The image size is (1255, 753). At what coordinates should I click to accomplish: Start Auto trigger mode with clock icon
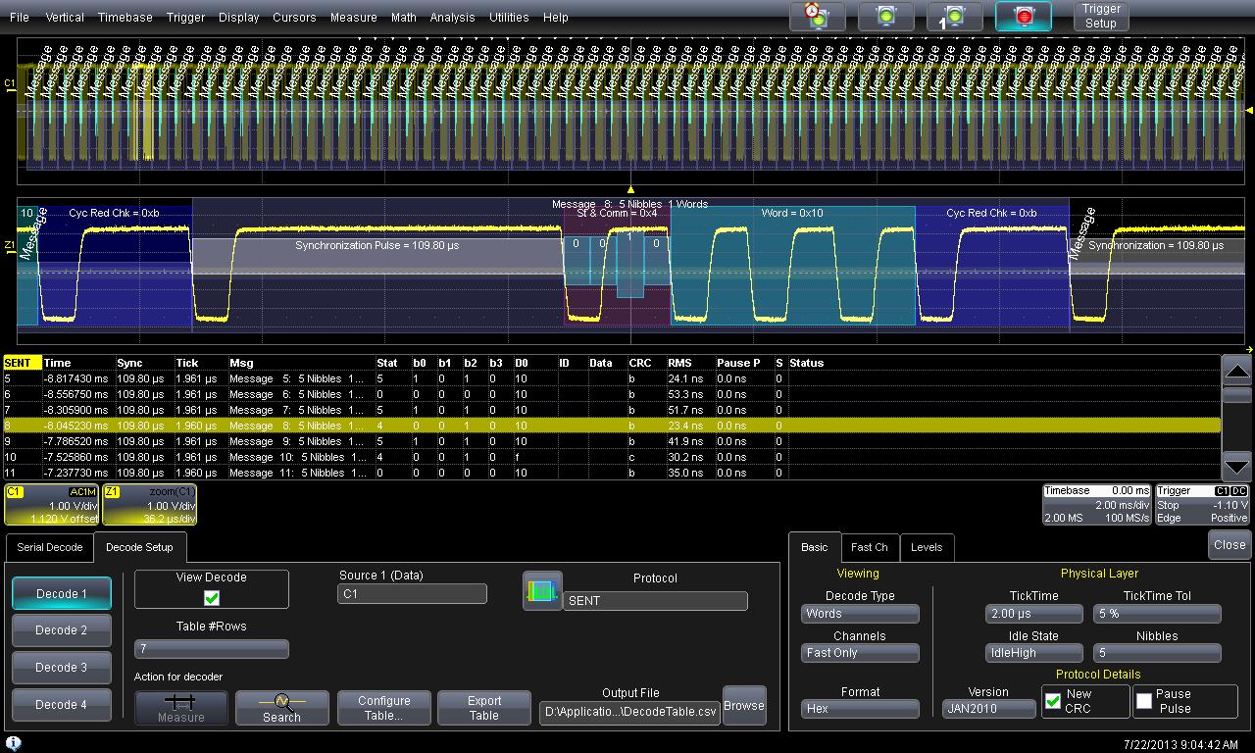coord(817,16)
